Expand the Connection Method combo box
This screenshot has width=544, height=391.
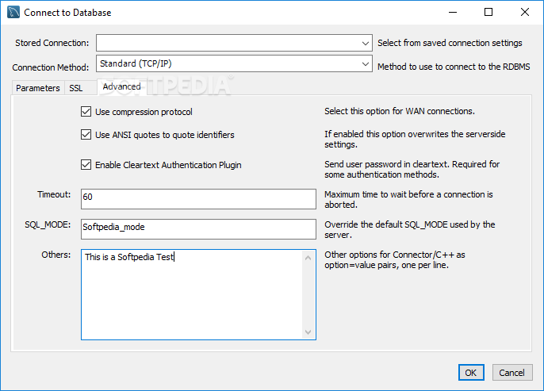point(234,63)
